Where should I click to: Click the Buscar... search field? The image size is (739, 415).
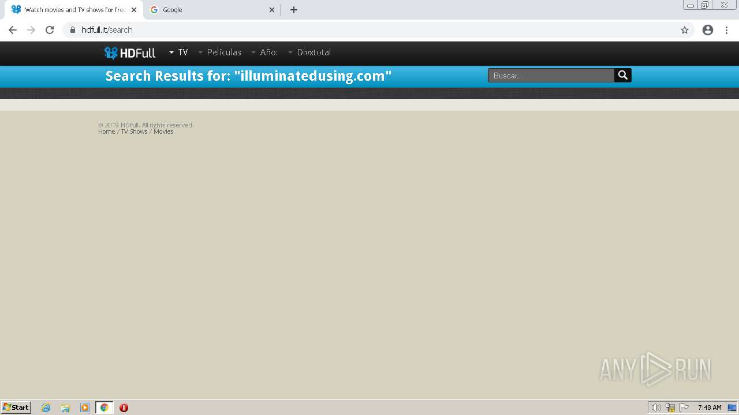(551, 76)
